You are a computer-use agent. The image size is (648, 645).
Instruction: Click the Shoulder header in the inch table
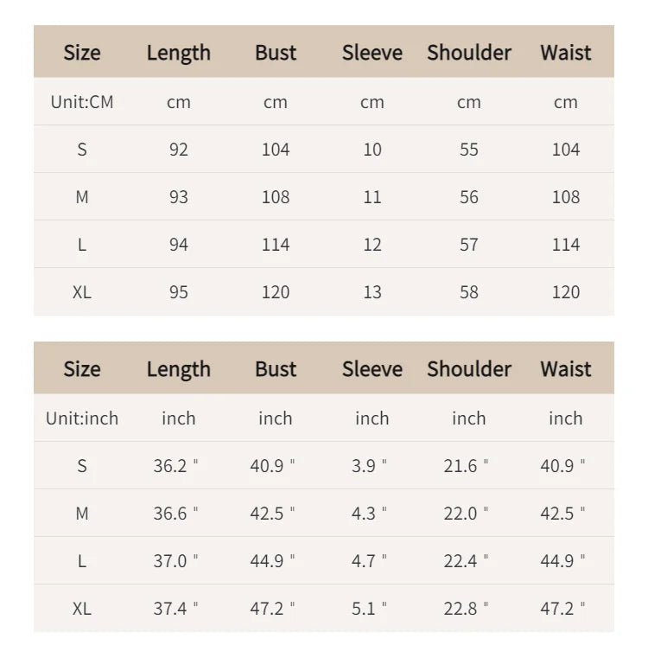469,369
